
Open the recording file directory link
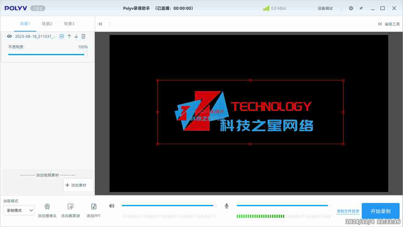(x=348, y=211)
